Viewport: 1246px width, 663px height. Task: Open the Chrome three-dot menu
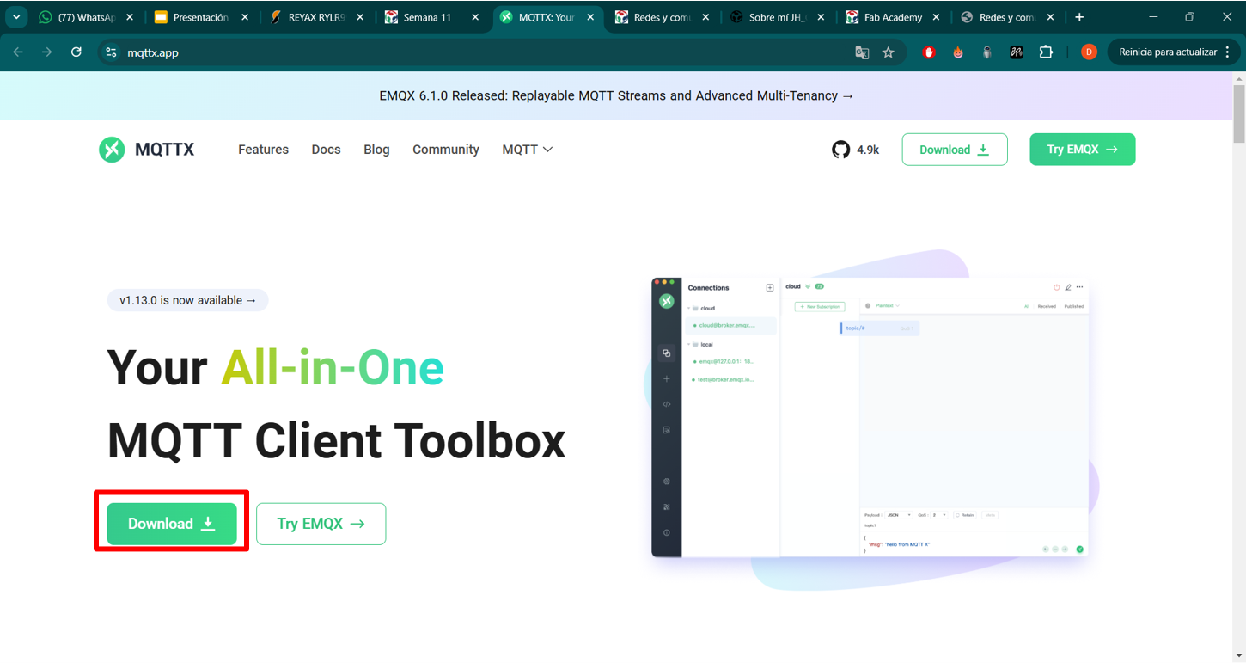[1228, 52]
